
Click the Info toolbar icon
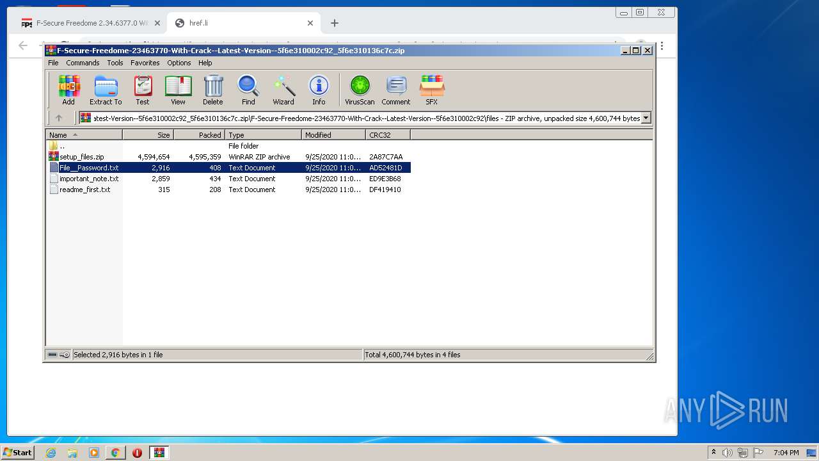coord(319,90)
